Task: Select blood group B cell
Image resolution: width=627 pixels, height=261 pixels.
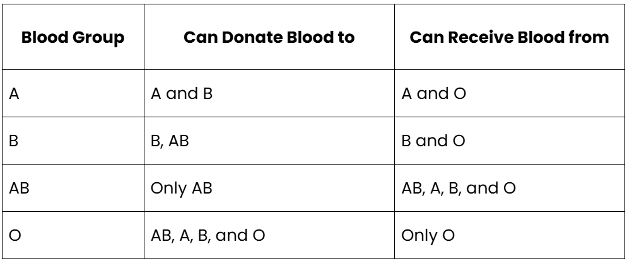Action: point(73,141)
